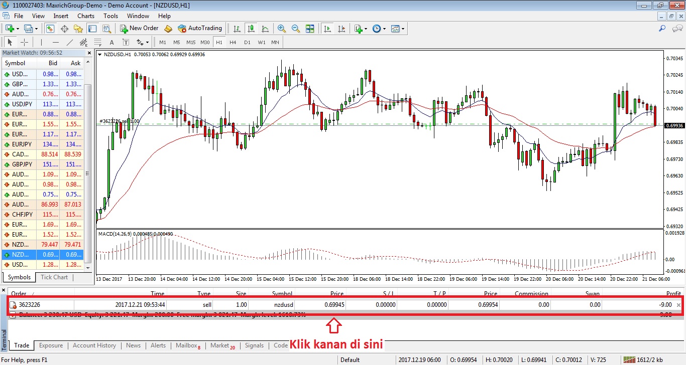
Task: Select the H4 timeframe button
Action: pos(233,43)
